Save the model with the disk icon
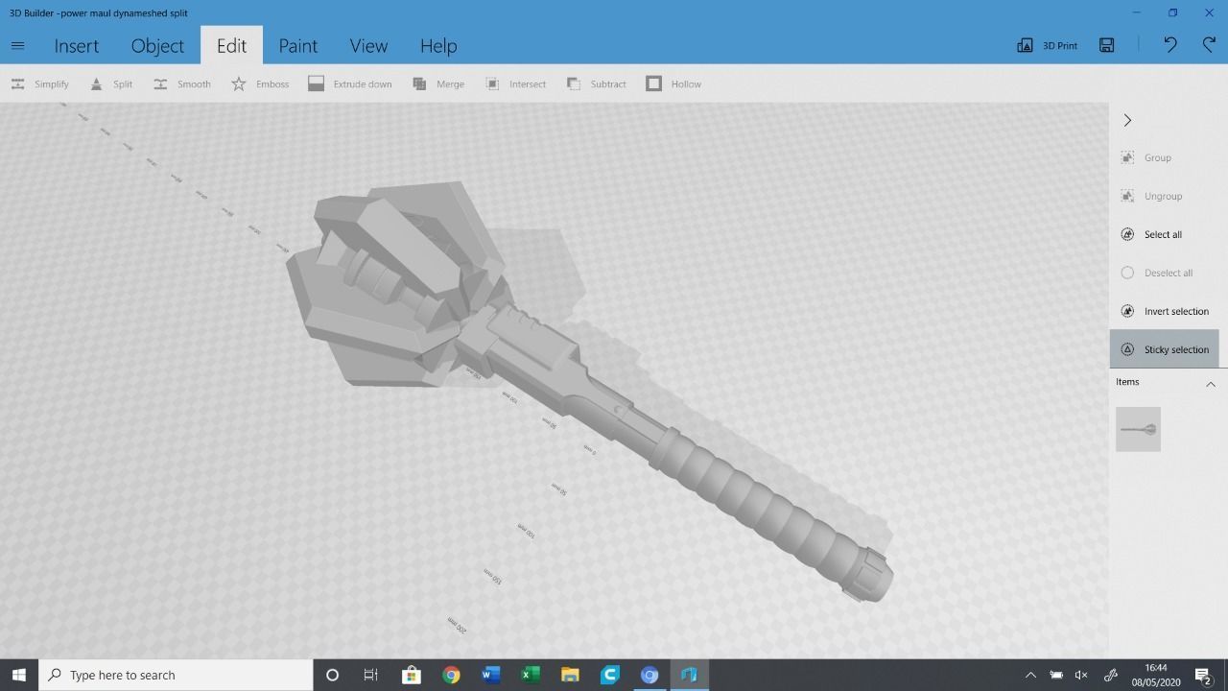1228x691 pixels. 1107,45
